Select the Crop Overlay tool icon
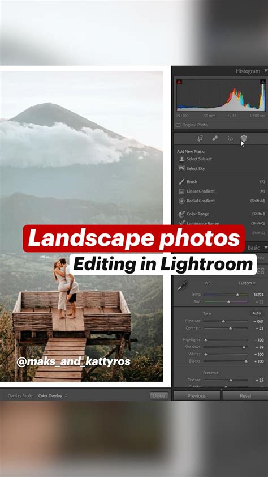 click(200, 138)
